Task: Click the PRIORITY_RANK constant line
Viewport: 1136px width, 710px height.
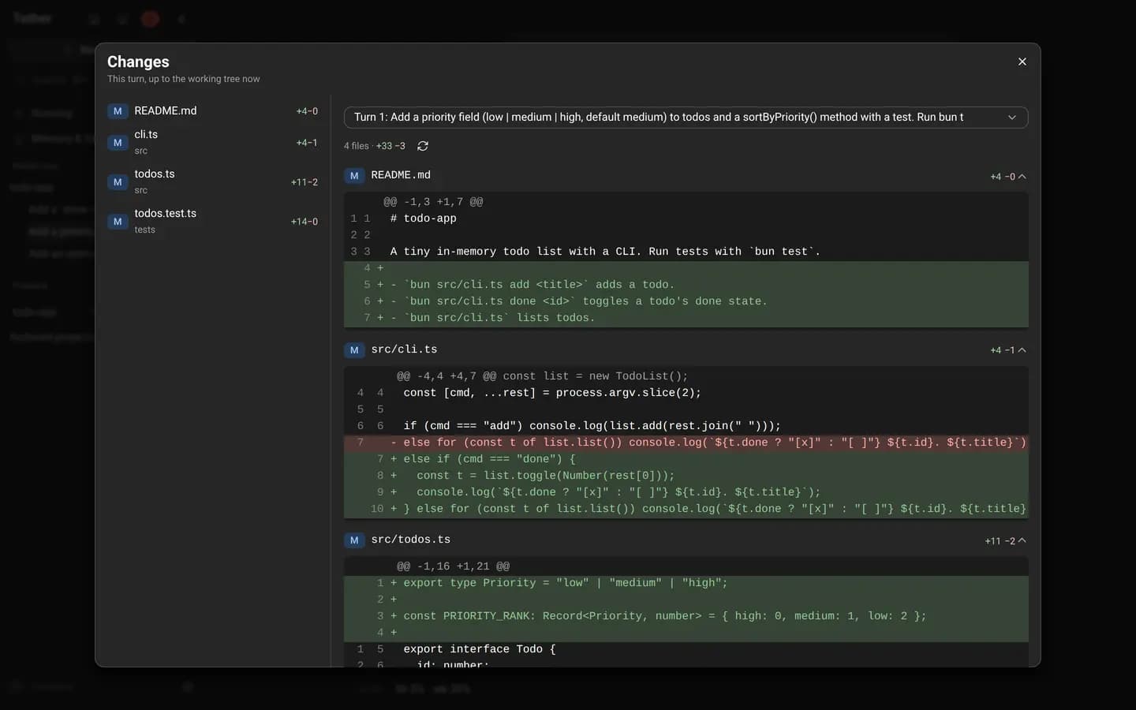Action: point(686,616)
